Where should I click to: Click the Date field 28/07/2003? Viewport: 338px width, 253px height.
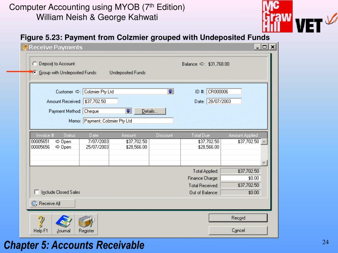click(224, 101)
